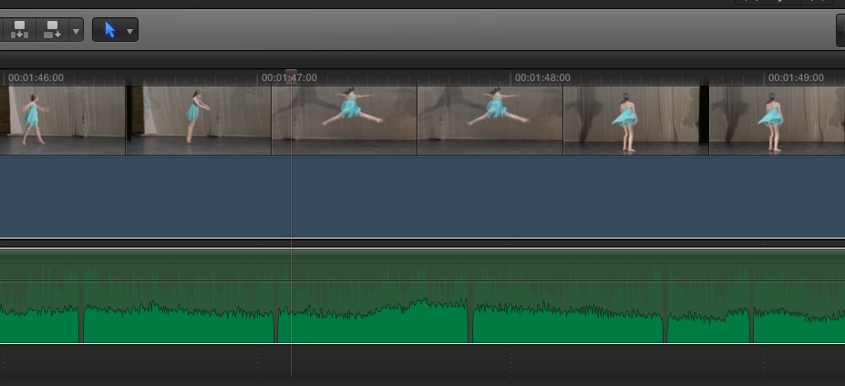Click the Append clip to storyline button

click(52, 30)
